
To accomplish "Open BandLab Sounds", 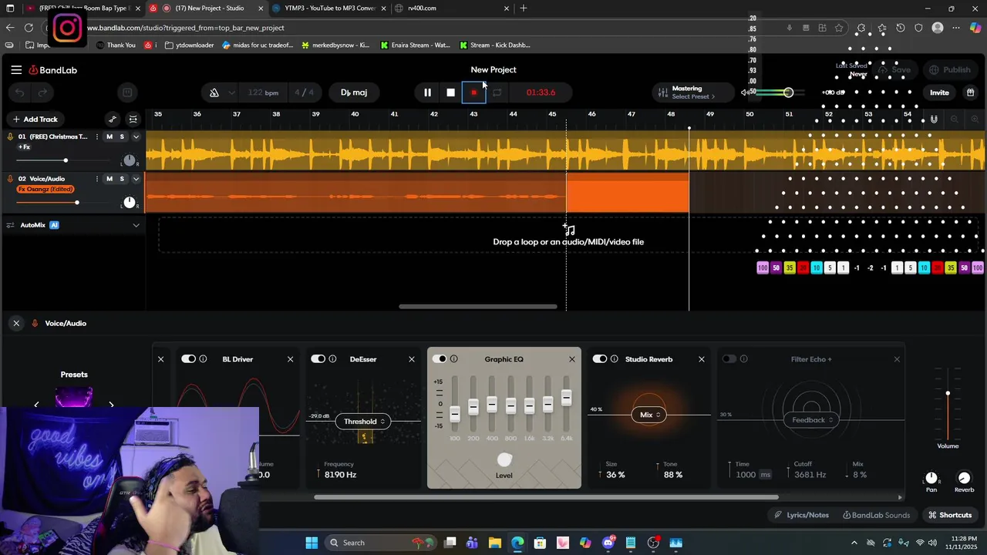I will pos(876,515).
